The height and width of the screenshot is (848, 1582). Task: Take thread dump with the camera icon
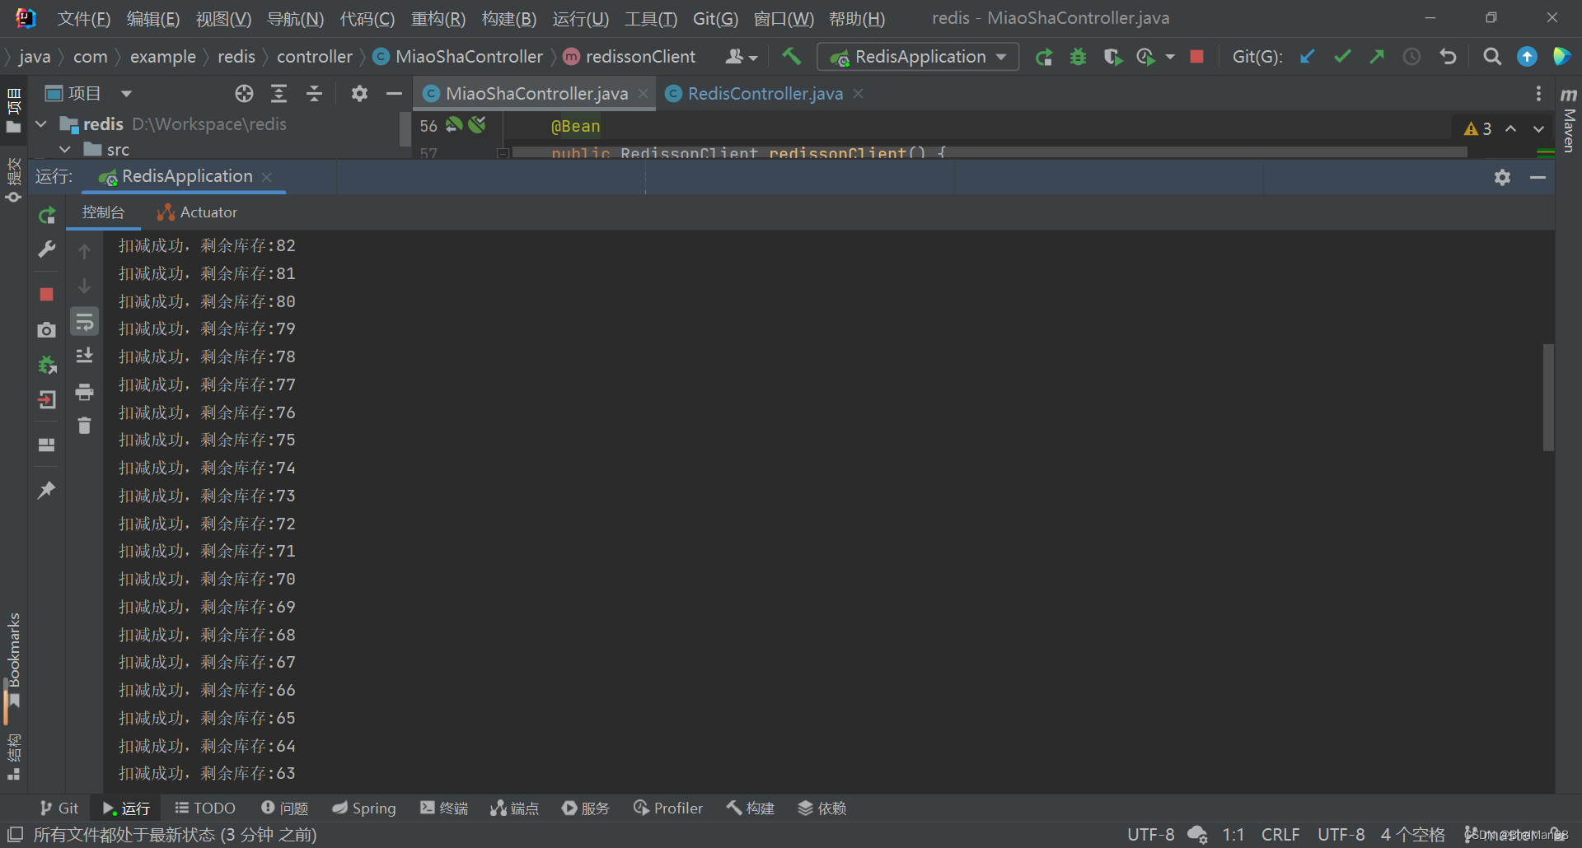click(x=47, y=330)
